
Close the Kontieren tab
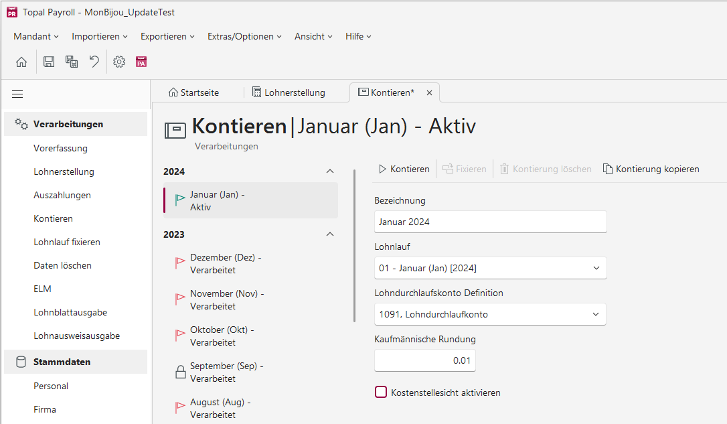pyautogui.click(x=429, y=93)
